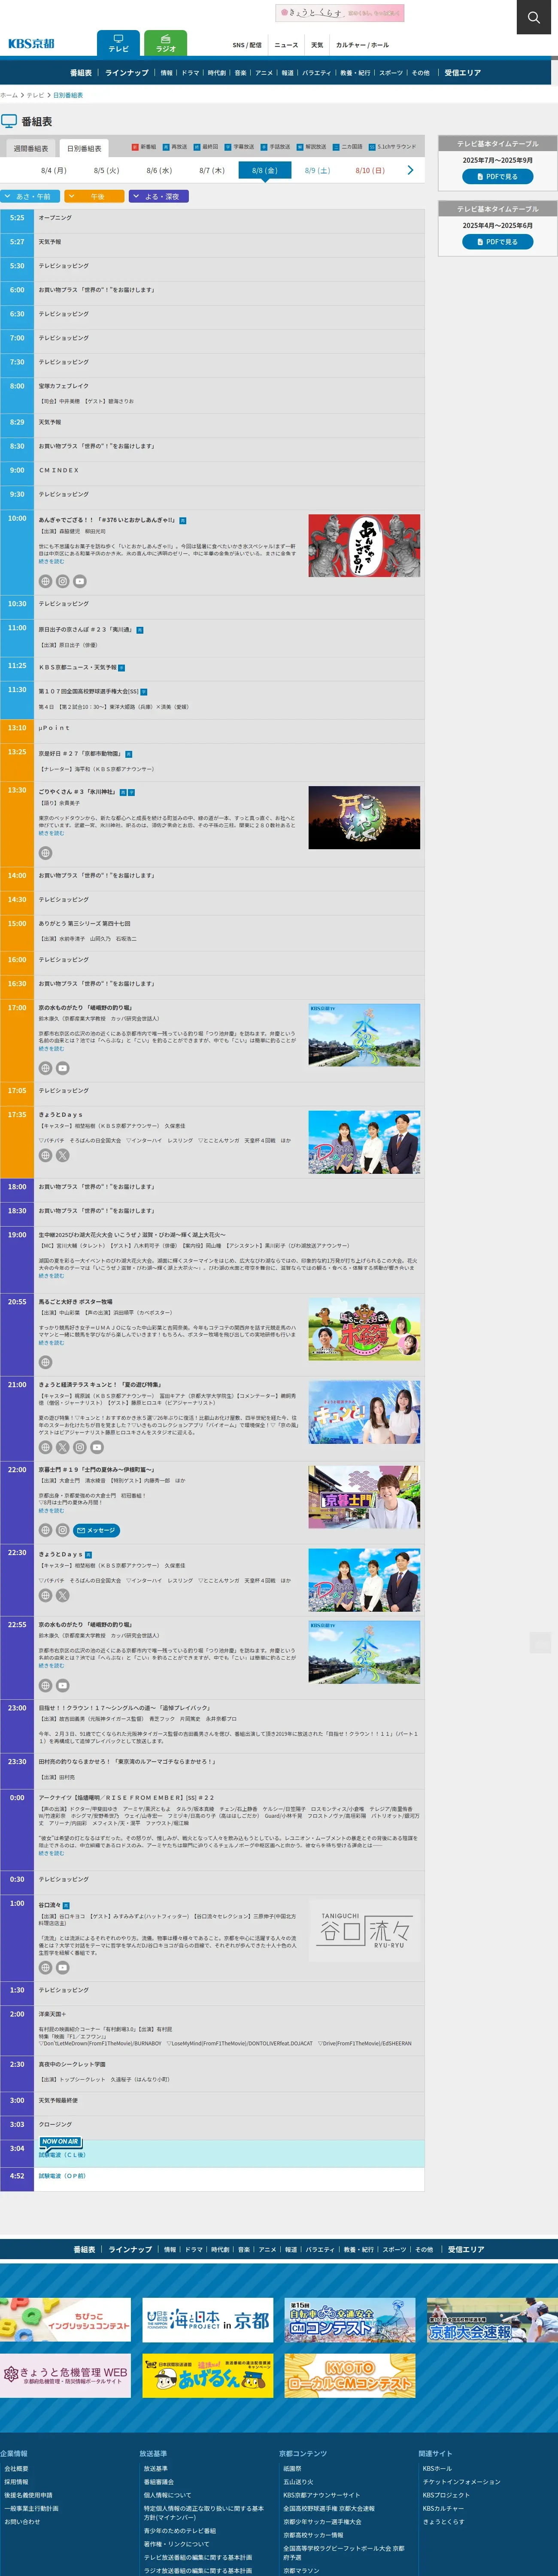Jump to 午後 section

(95, 196)
